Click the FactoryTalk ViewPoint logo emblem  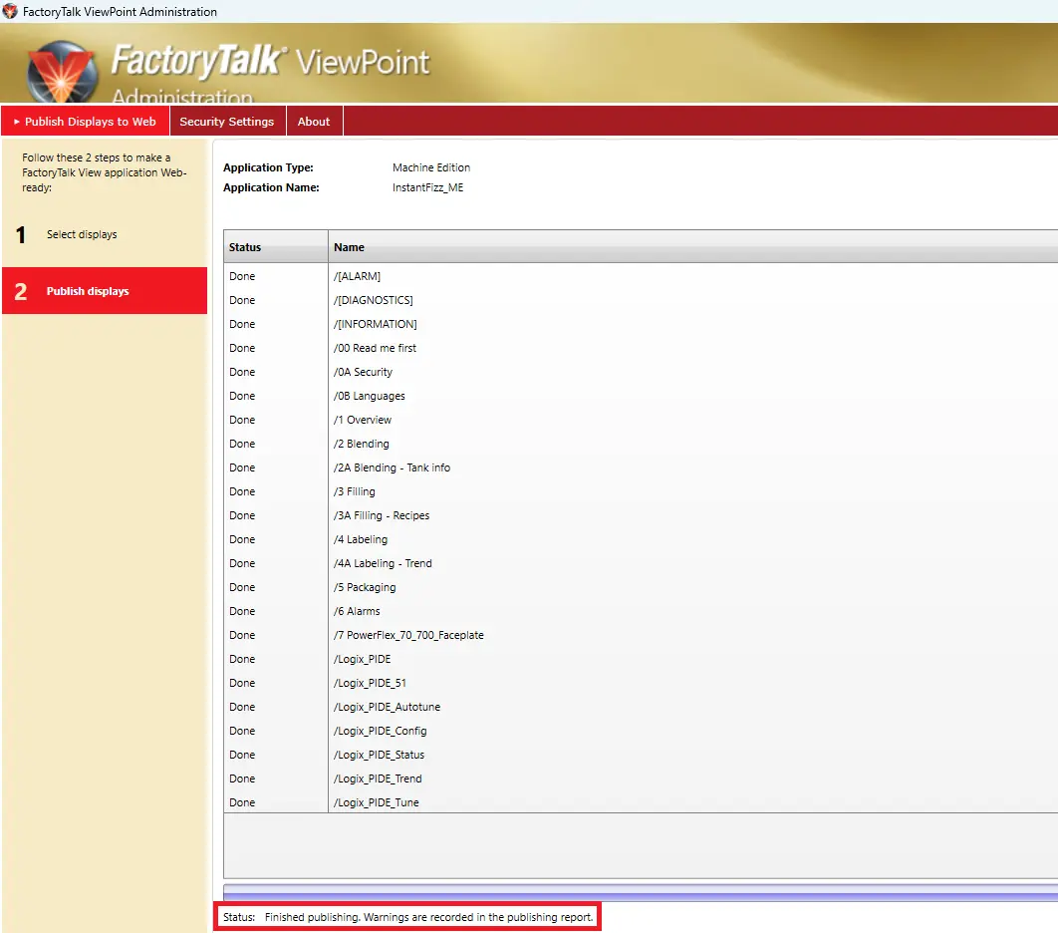62,70
